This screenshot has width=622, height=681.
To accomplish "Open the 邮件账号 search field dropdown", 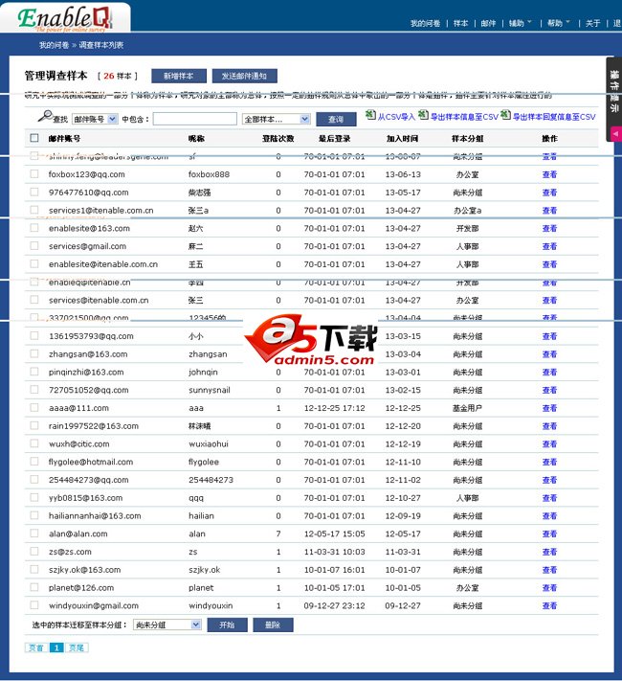I will (x=95, y=119).
